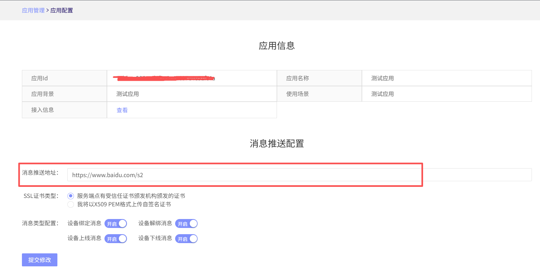This screenshot has width=540, height=275.
Task: Select the trusted CA certificate radio option
Action: tap(71, 196)
